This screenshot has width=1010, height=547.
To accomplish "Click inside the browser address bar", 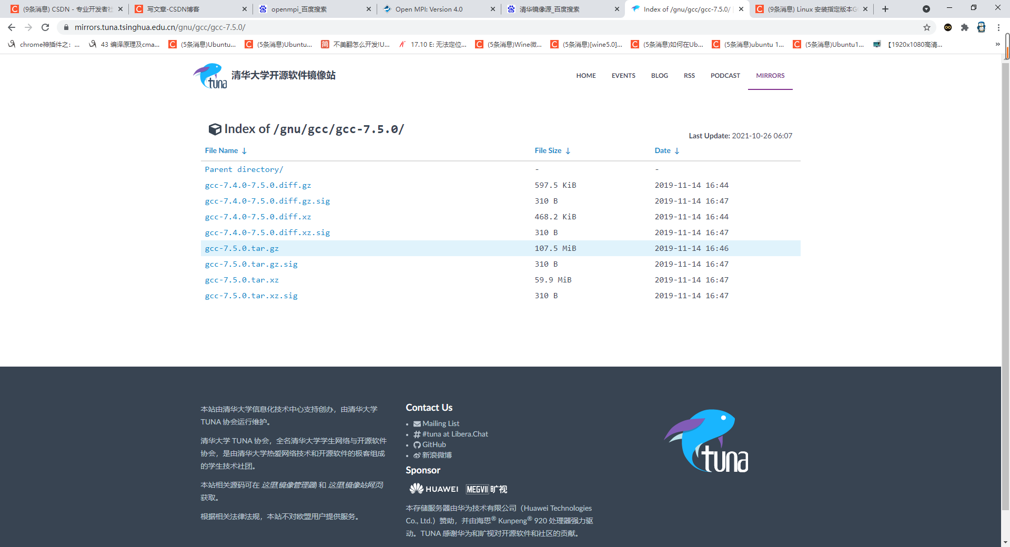I will pos(316,27).
